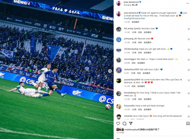Viewport: 191px width, 139px height.
Task: Open lincyxsaiko's profile avatar
Action: pyautogui.click(x=119, y=107)
